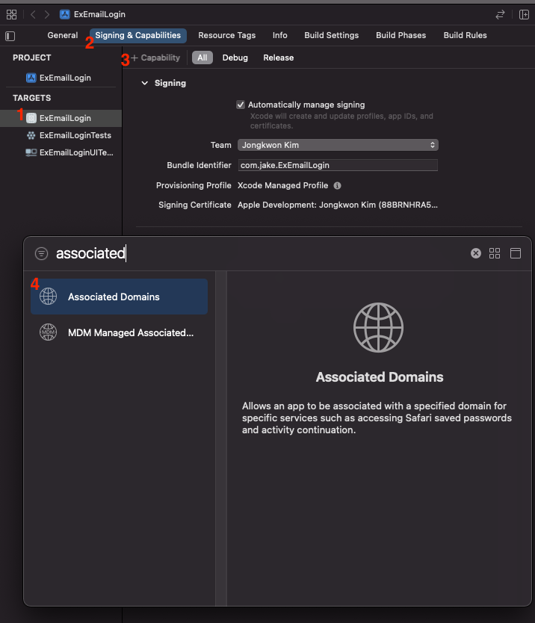Switch to Resource Tags tab

pyautogui.click(x=227, y=35)
